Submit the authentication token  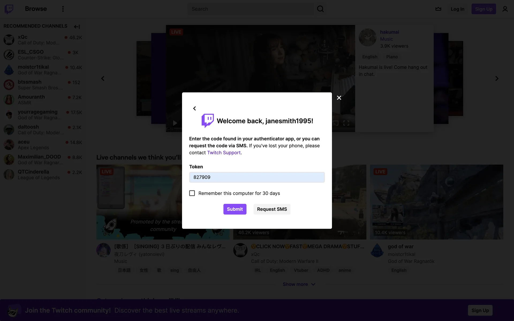click(235, 209)
